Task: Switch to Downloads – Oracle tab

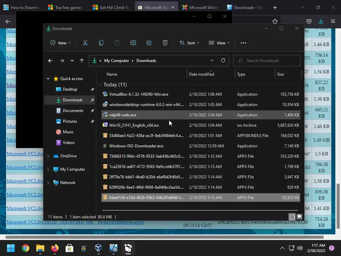Action: click(x=245, y=7)
